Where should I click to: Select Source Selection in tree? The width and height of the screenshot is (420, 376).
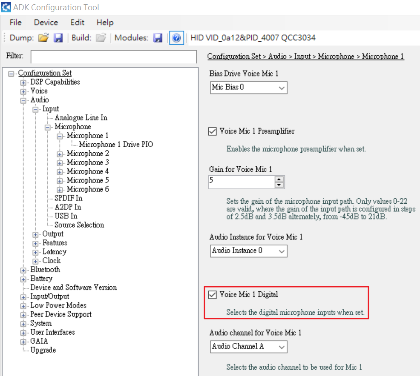[79, 225]
